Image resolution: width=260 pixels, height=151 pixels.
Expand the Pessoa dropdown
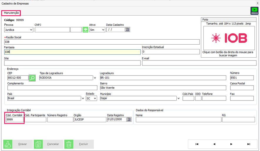pos(31,30)
